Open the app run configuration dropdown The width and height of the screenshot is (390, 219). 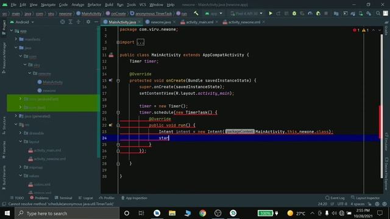(x=214, y=13)
